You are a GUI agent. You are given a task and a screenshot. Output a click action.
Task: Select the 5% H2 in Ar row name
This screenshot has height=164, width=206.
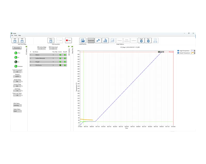pyautogui.click(x=38, y=65)
